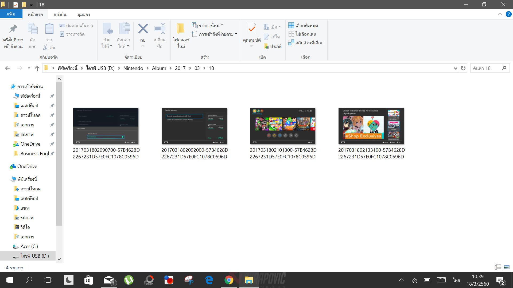This screenshot has height=288, width=513.
Task: Open uTorrent from the taskbar
Action: tap(129, 280)
